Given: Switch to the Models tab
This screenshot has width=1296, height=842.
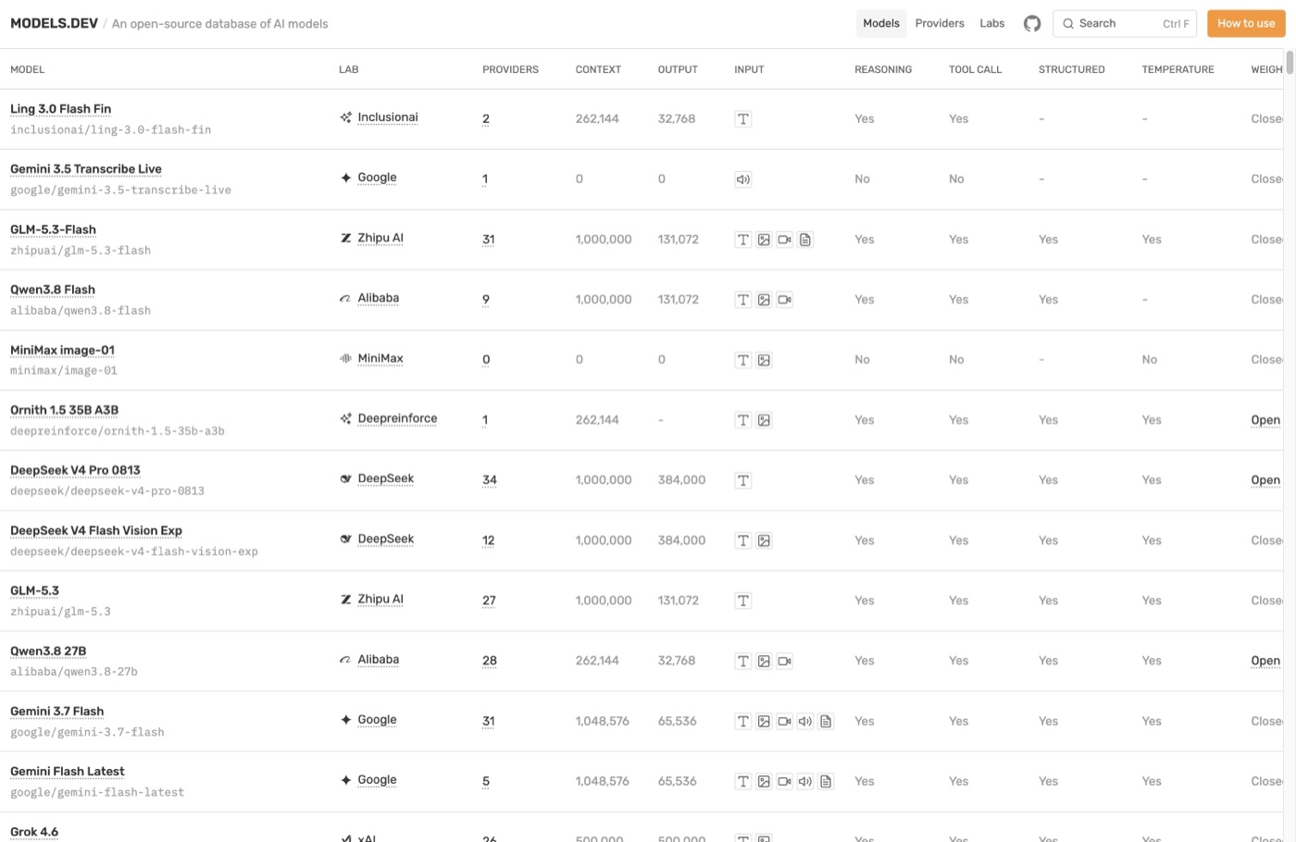Looking at the screenshot, I should click(x=881, y=23).
